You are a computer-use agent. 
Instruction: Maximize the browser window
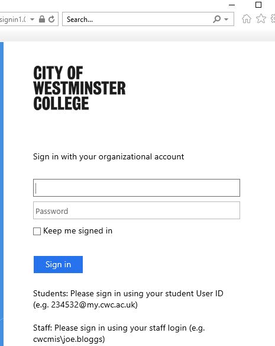tap(258, 5)
